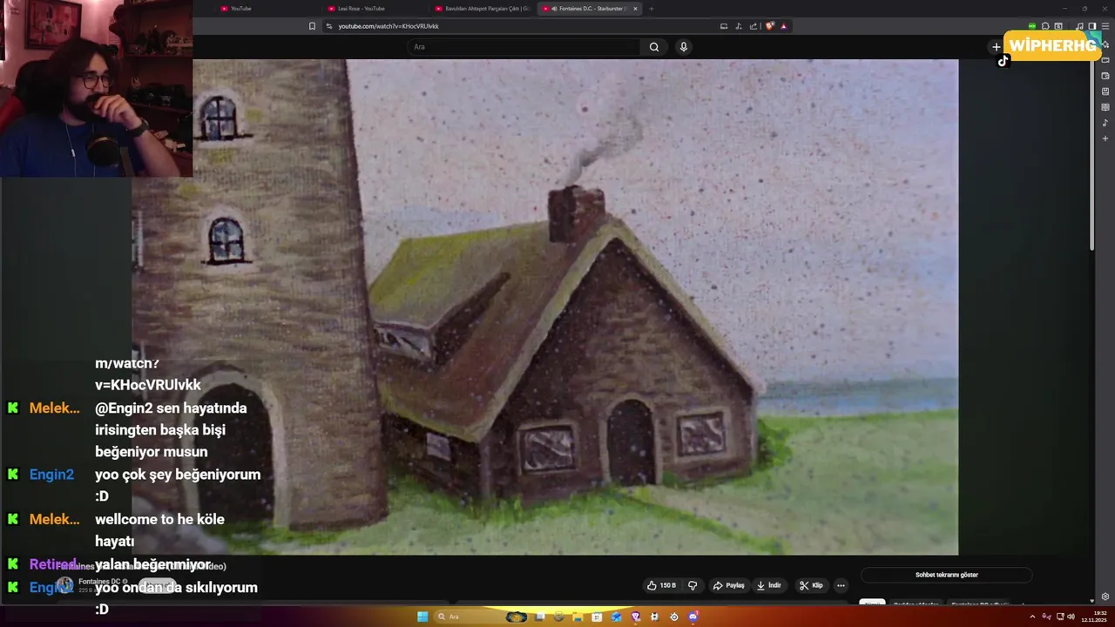Open the three-dot more actions menu
This screenshot has height=627, width=1115.
(x=841, y=585)
